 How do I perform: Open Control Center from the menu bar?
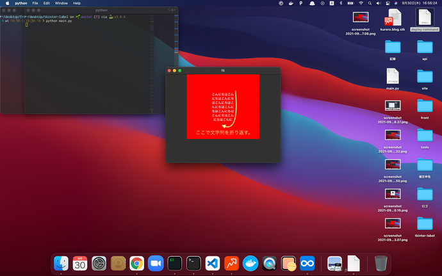[x=388, y=3]
